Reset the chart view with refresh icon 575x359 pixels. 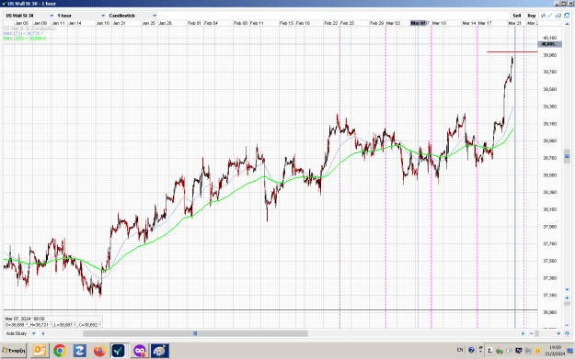[567, 333]
